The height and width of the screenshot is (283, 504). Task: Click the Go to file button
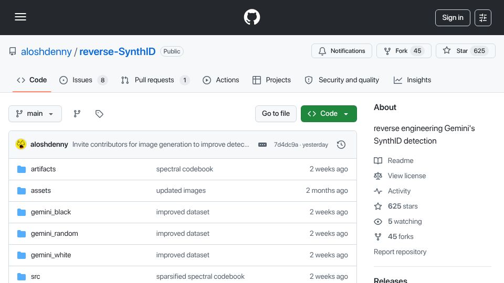(x=276, y=114)
